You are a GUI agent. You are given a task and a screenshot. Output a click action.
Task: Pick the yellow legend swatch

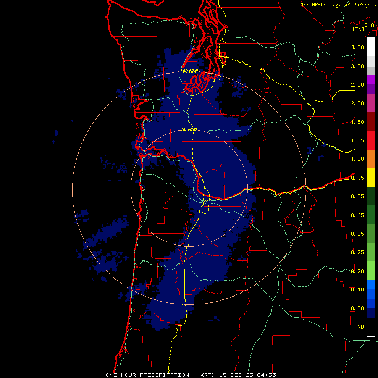pyautogui.click(x=371, y=178)
